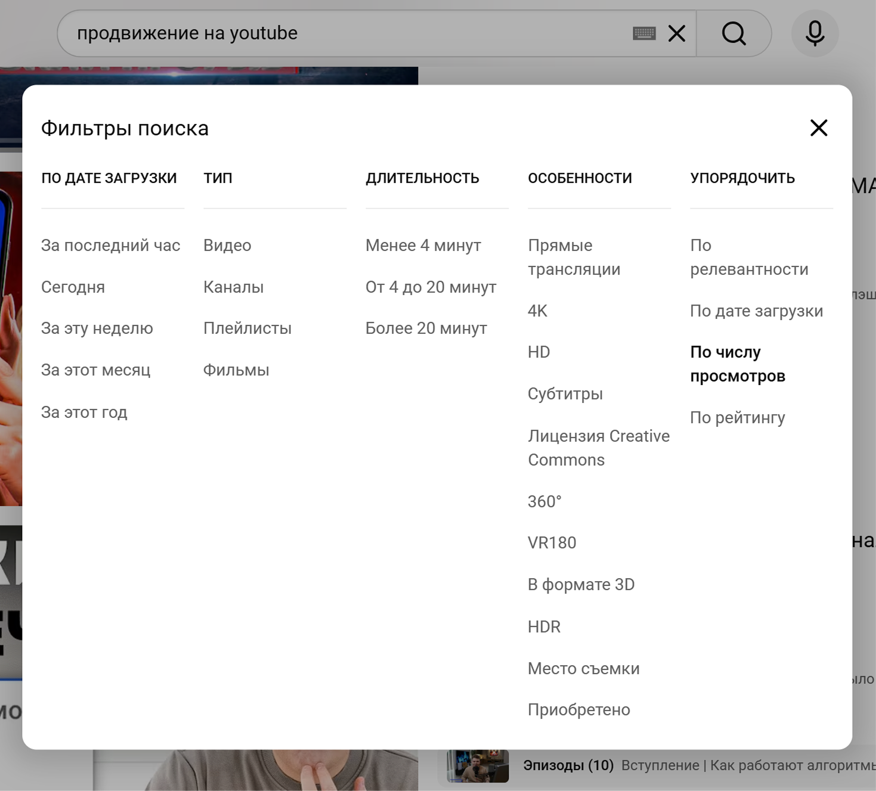Filter uploads from За последний час

point(111,245)
